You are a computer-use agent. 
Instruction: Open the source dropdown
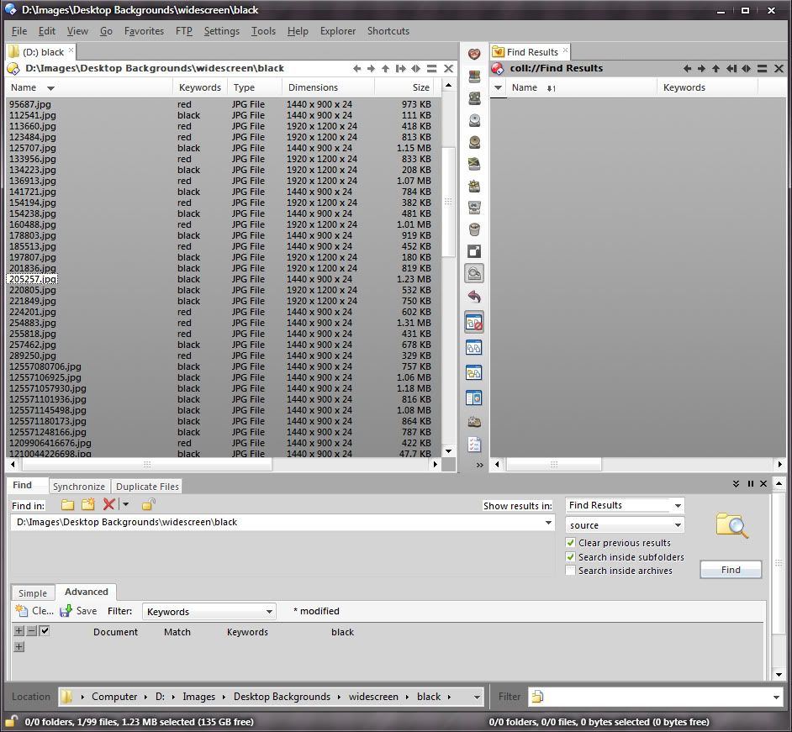tap(678, 525)
